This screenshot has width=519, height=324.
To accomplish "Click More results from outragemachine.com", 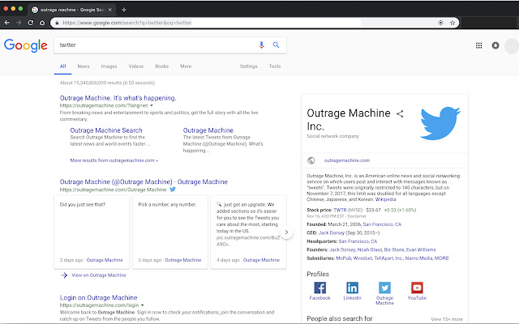I will point(114,160).
